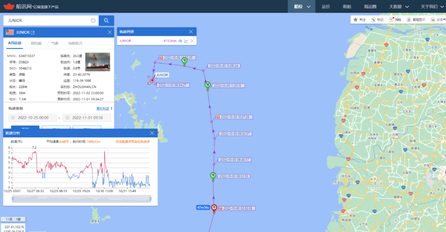
Task: Click the track start date field
Action: [32, 118]
